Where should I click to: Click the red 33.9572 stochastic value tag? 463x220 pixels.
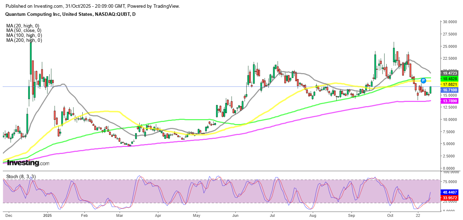pos(450,198)
